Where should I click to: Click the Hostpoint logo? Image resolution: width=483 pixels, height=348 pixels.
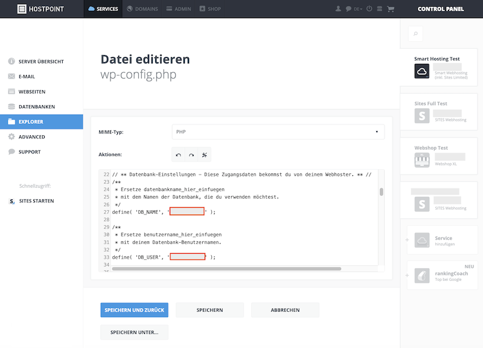tap(40, 9)
